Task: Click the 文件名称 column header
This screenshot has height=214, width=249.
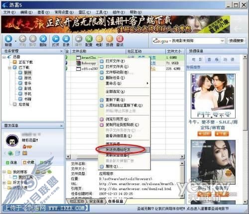Action: 99,51
